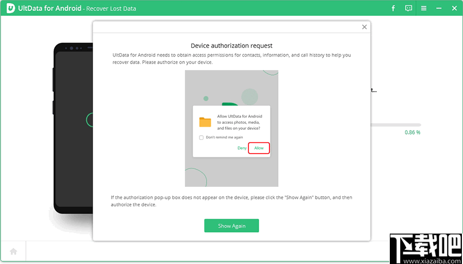
Task: Close the UltData for Android window
Action: pyautogui.click(x=454, y=8)
